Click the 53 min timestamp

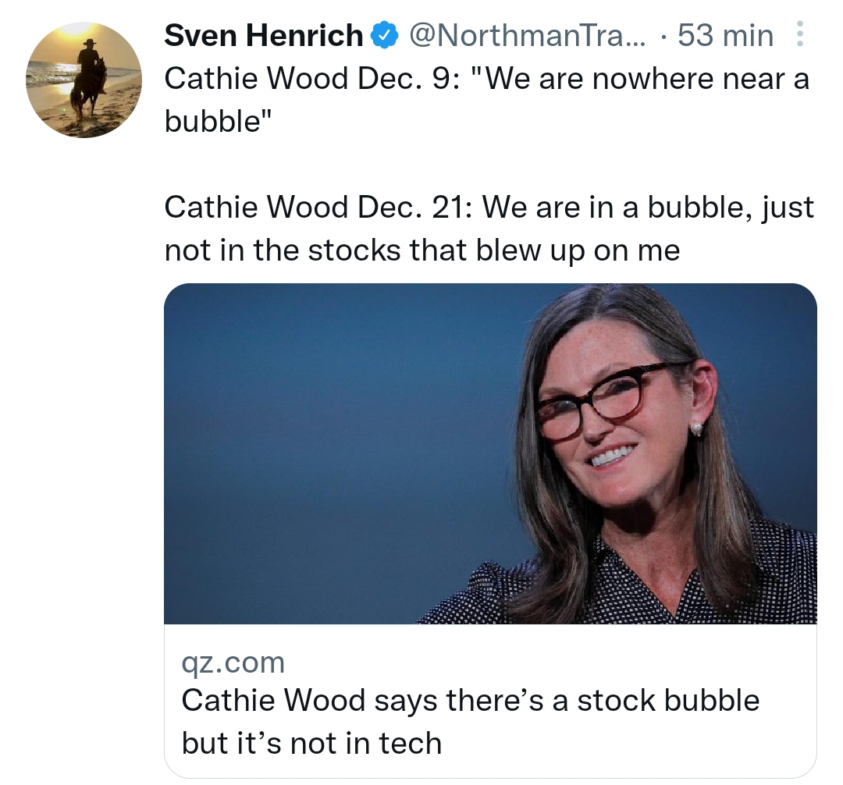click(x=726, y=34)
